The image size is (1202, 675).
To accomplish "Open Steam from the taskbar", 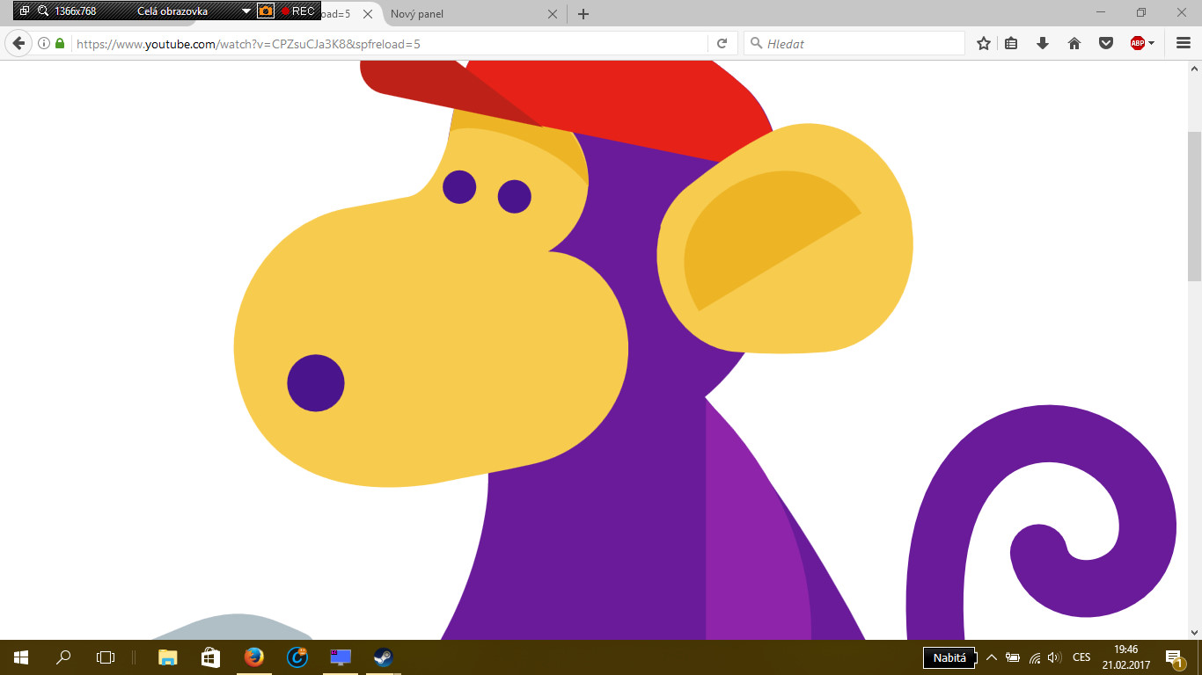I will tap(383, 657).
